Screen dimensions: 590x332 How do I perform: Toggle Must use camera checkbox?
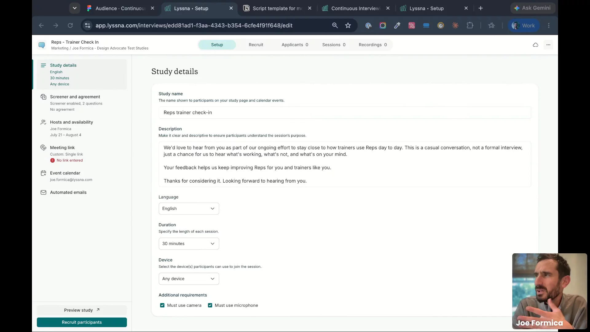coord(162,305)
